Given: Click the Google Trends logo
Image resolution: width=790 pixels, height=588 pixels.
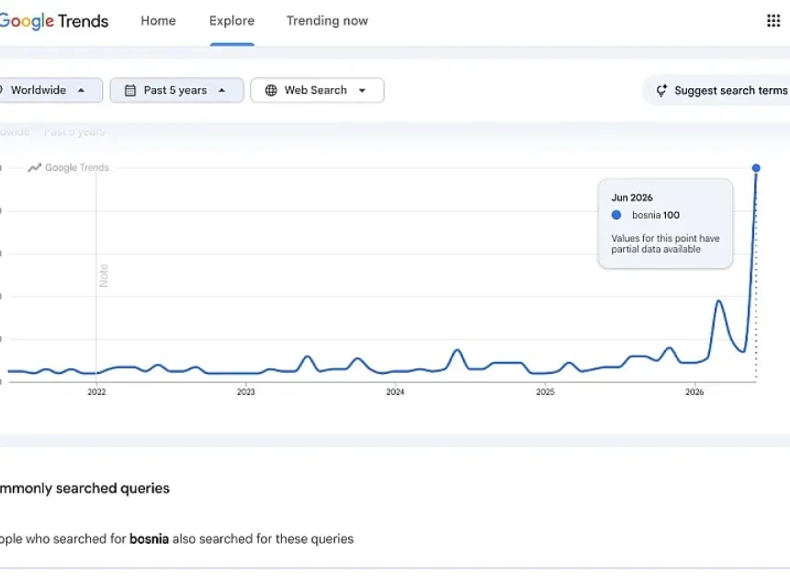Looking at the screenshot, I should [54, 21].
